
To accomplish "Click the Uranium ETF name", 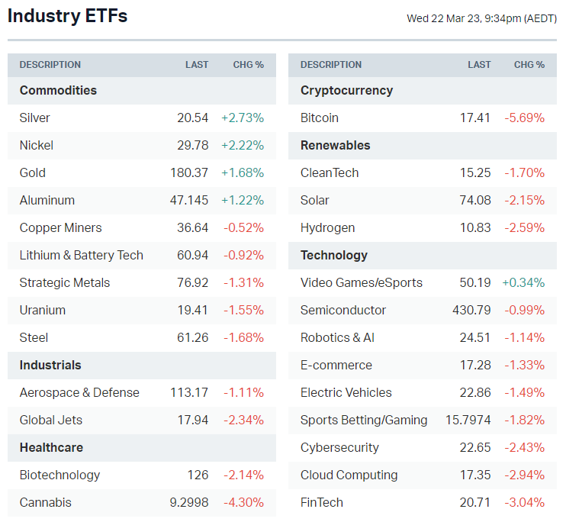I will click(x=43, y=310).
